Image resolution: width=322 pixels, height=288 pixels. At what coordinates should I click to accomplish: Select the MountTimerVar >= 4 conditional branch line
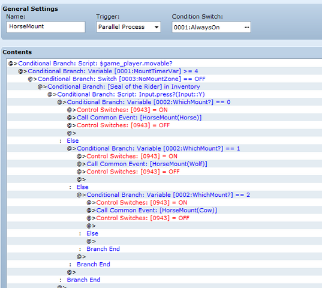pyautogui.click(x=164, y=71)
